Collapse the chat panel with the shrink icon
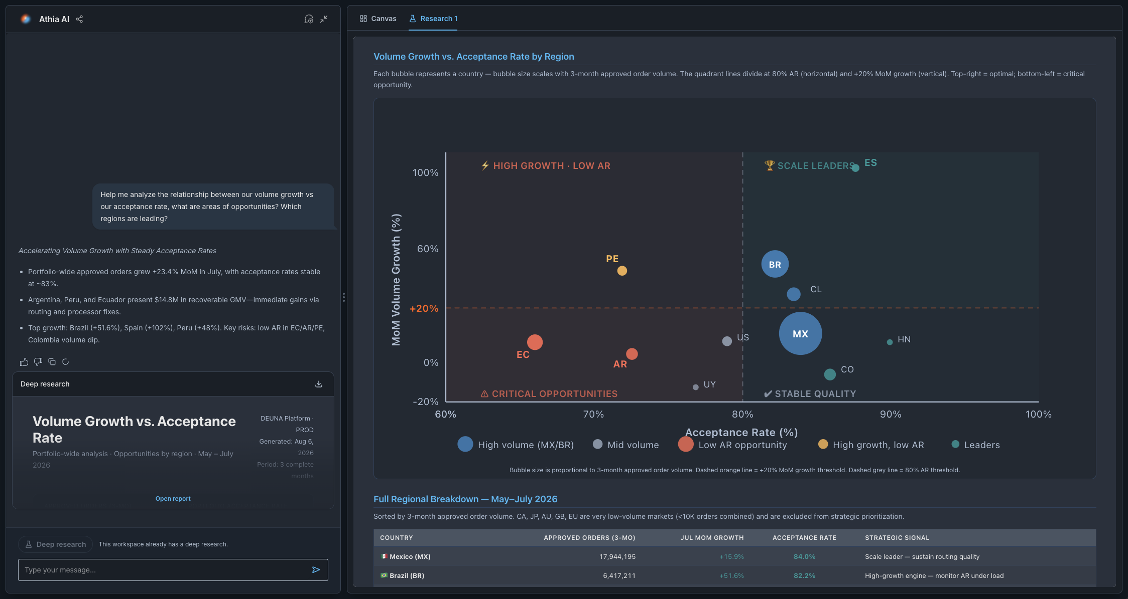The width and height of the screenshot is (1128, 599). pyautogui.click(x=324, y=19)
